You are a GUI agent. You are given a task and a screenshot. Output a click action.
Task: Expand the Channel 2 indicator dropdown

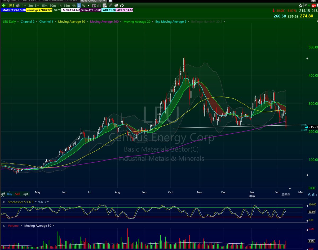[x=37, y=22]
